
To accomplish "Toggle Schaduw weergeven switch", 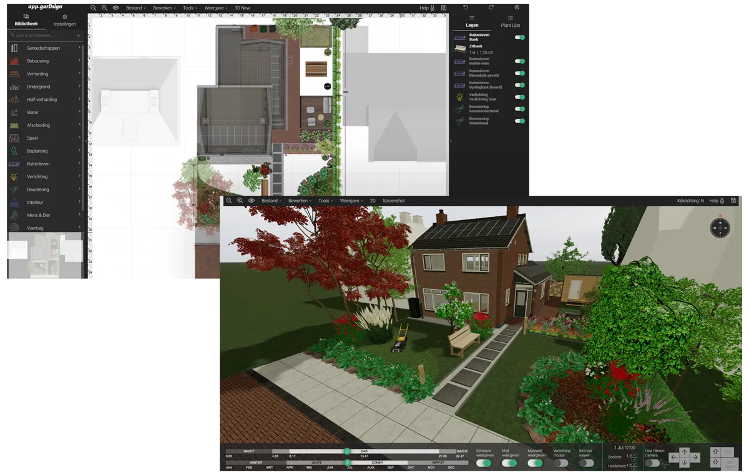I will tap(484, 463).
